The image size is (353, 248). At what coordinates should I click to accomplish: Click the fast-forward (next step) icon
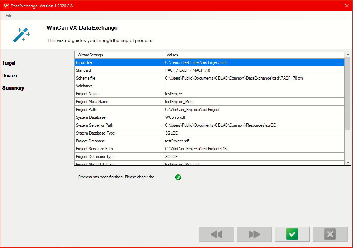coord(254,234)
